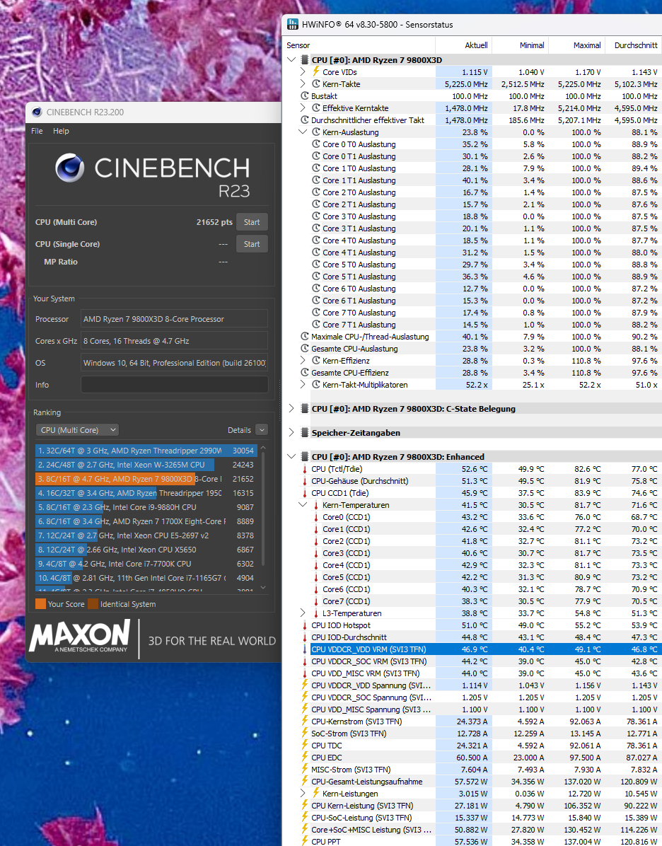Click the Sensor column header
662x846 pixels.
[359, 45]
